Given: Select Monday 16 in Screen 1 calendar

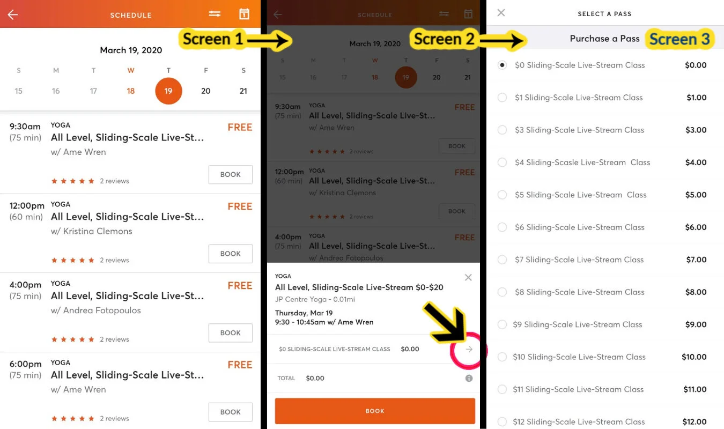Looking at the screenshot, I should [56, 91].
